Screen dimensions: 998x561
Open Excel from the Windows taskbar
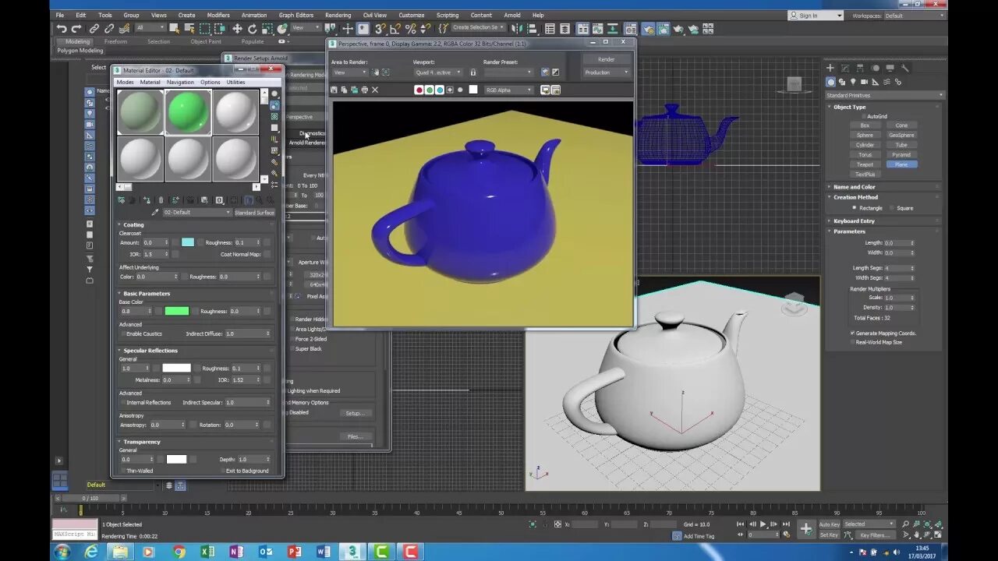pos(207,552)
